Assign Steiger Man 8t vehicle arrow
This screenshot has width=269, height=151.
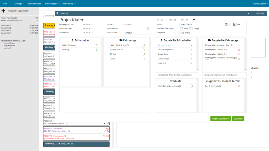(144, 50)
